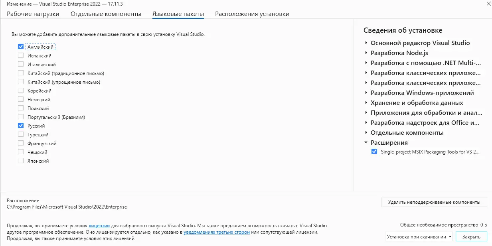Open the Установка при скачивании dropdown

pos(419,236)
